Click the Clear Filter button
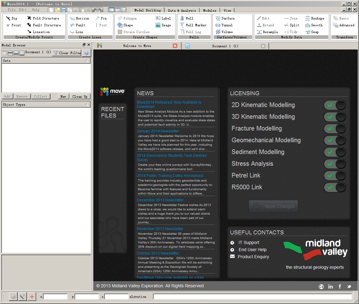Image resolution: width=359 pixels, height=304 pixels. (x=67, y=53)
